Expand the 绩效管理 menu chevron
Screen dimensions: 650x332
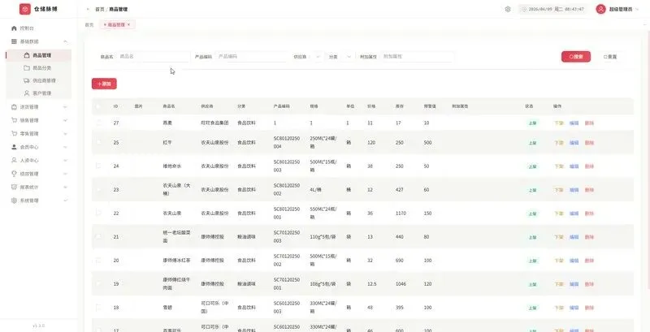(66, 174)
